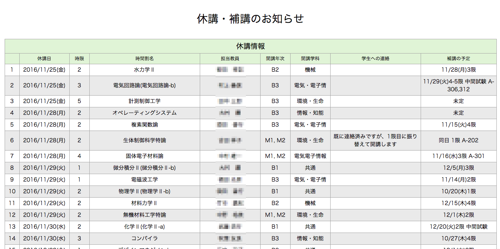The height and width of the screenshot is (249, 500).
Task: Click the 学生への連絡 column header
Action: (376, 59)
